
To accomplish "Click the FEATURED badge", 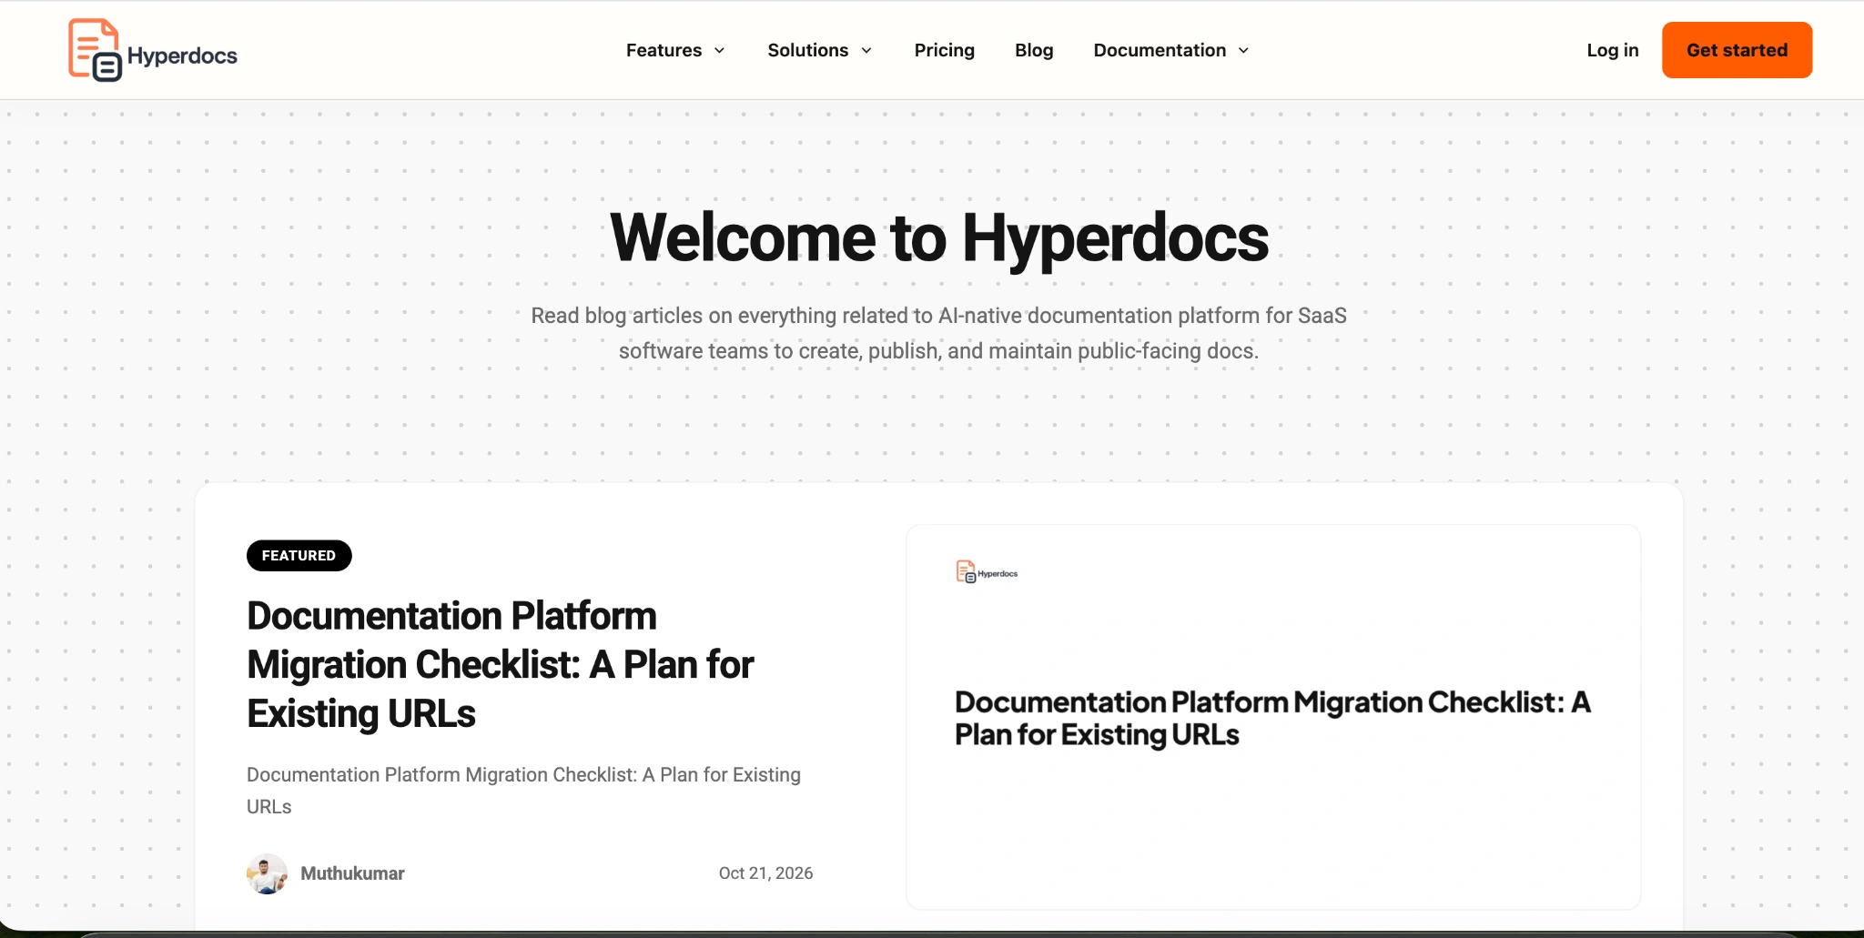I will pyautogui.click(x=299, y=555).
